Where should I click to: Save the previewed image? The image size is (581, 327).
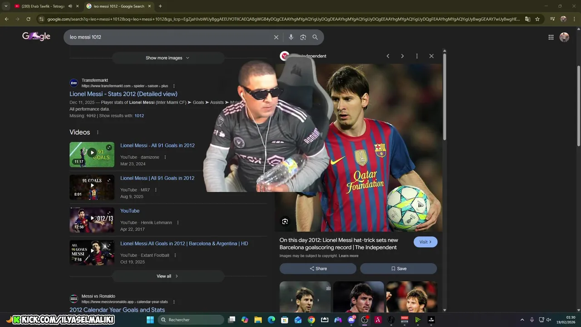point(399,268)
